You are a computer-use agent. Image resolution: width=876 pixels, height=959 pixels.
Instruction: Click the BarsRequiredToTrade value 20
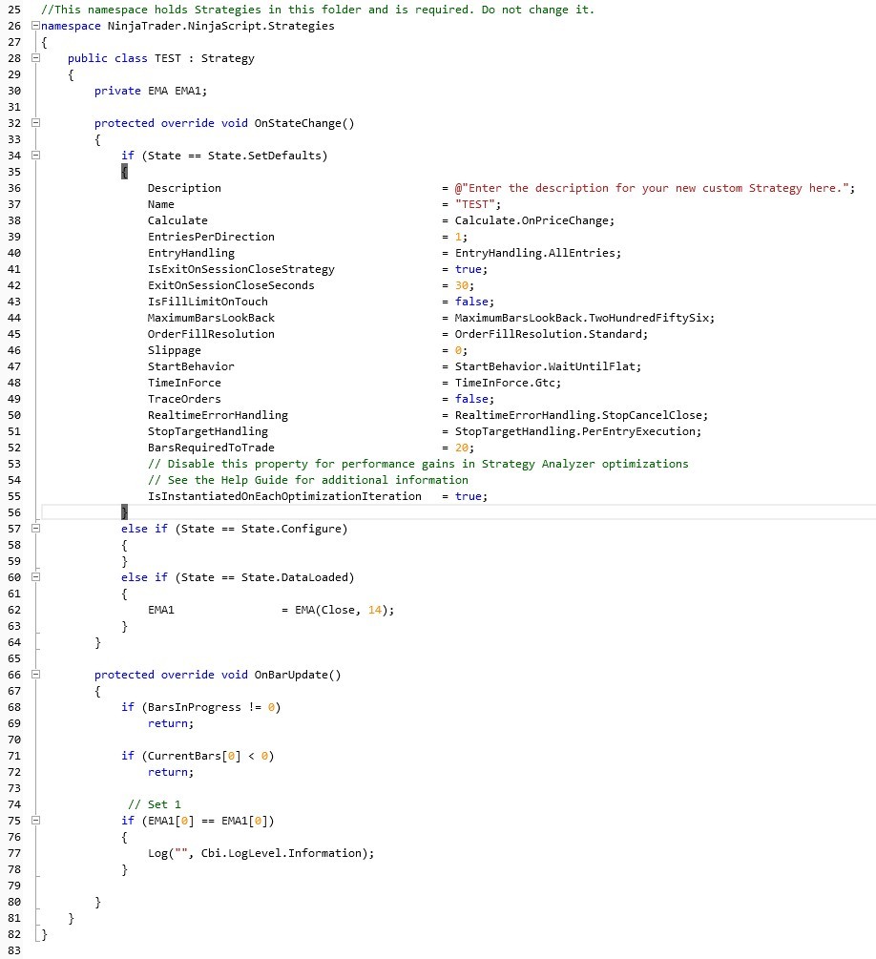pyautogui.click(x=461, y=448)
